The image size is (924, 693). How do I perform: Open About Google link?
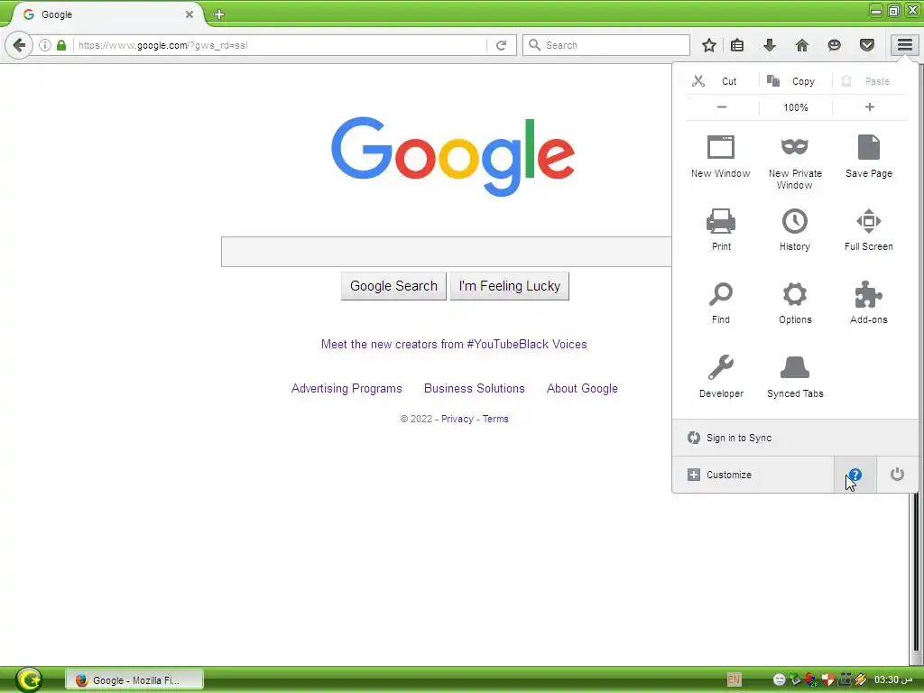tap(582, 388)
